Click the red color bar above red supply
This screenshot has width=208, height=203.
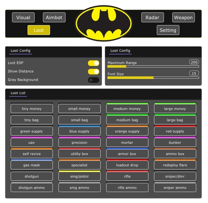point(175,126)
